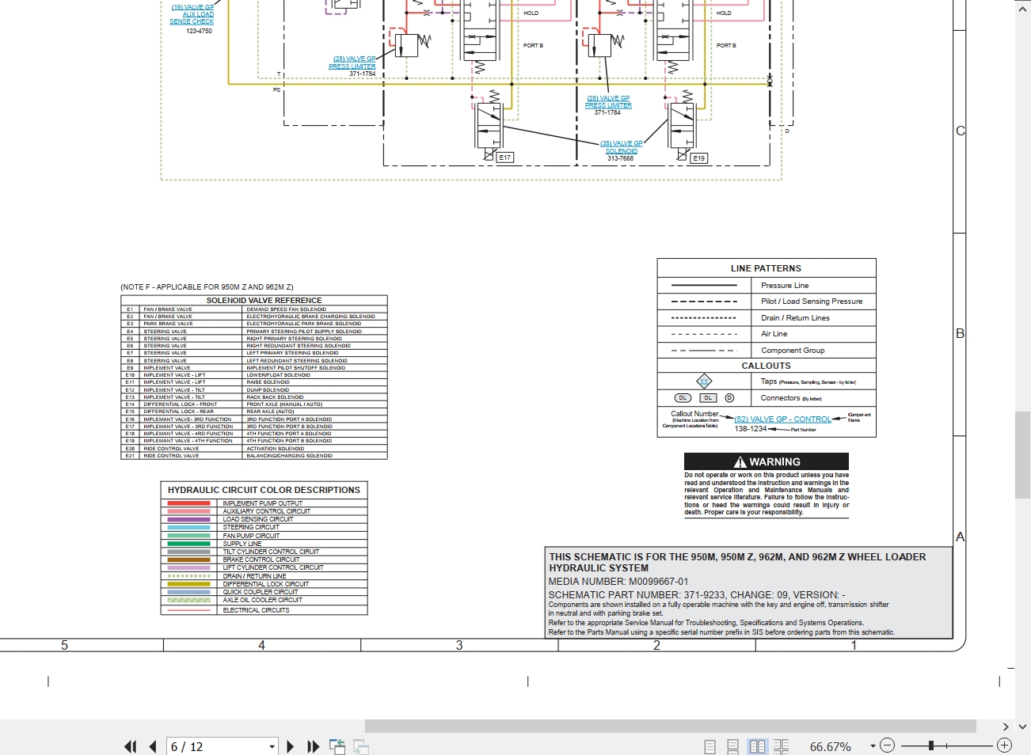
Task: Click the LINE PATTERNS heading
Action: coord(766,268)
